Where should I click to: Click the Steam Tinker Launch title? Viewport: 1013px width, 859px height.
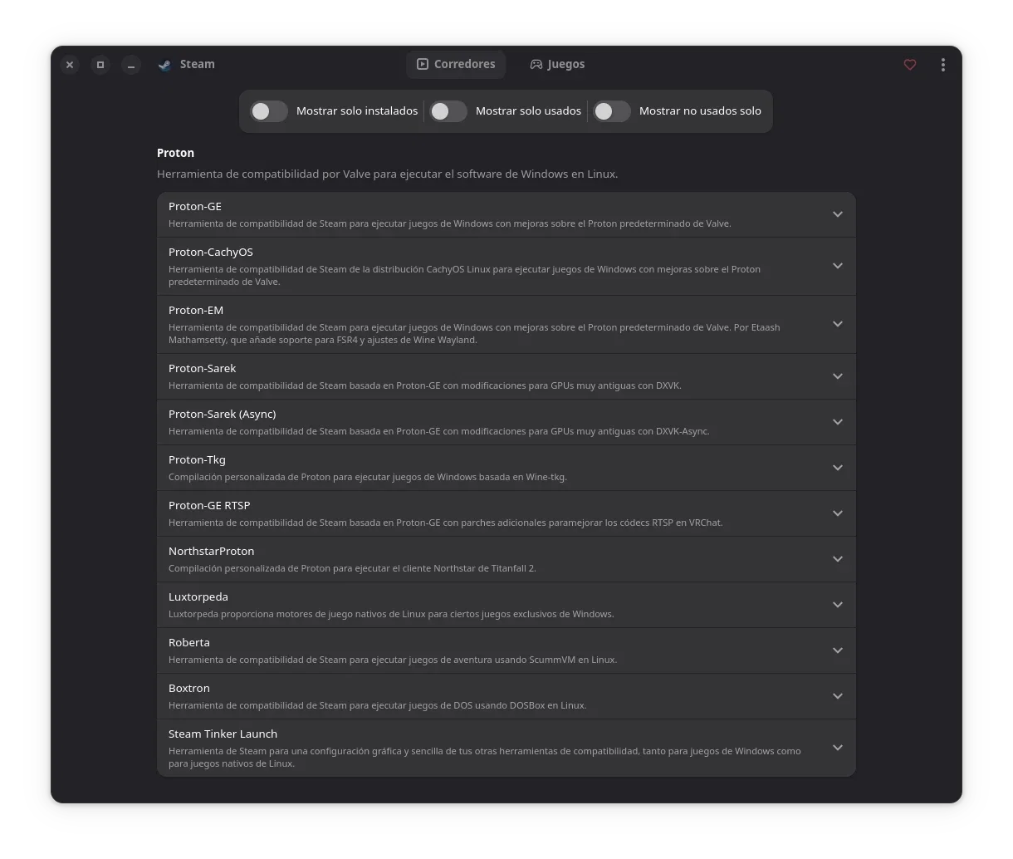point(223,734)
